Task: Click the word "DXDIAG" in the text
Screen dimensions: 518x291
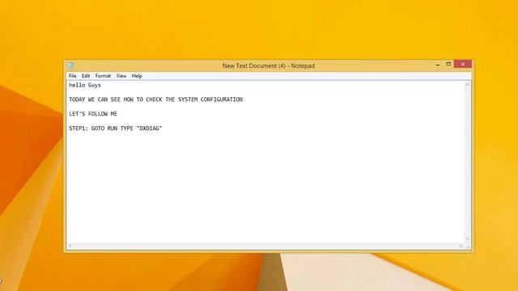Action: tap(149, 129)
